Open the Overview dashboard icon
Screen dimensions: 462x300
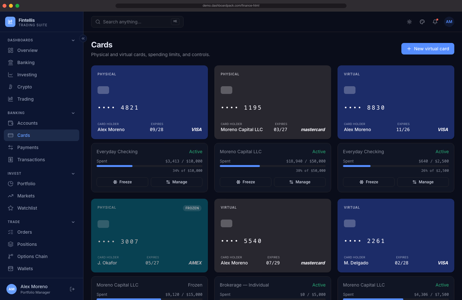point(11,50)
